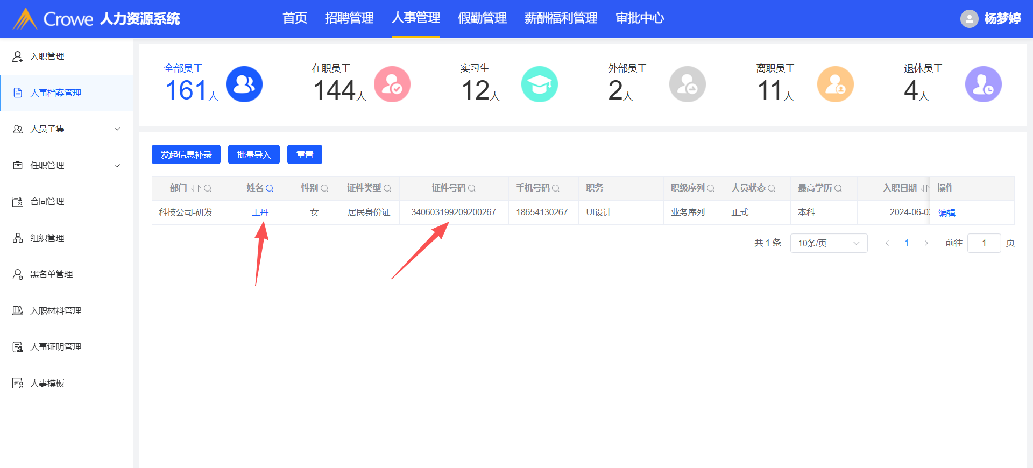Sort the table by 部门 column

pos(196,188)
